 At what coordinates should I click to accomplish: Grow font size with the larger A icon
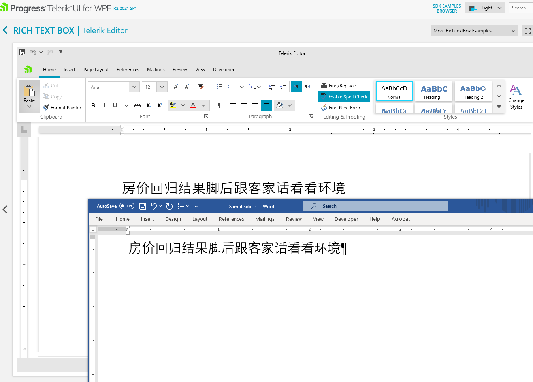click(176, 87)
